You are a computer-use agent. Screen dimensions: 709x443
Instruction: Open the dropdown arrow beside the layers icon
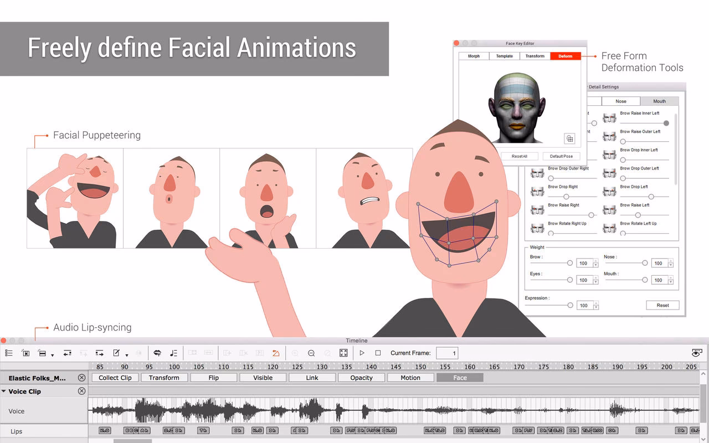point(52,355)
